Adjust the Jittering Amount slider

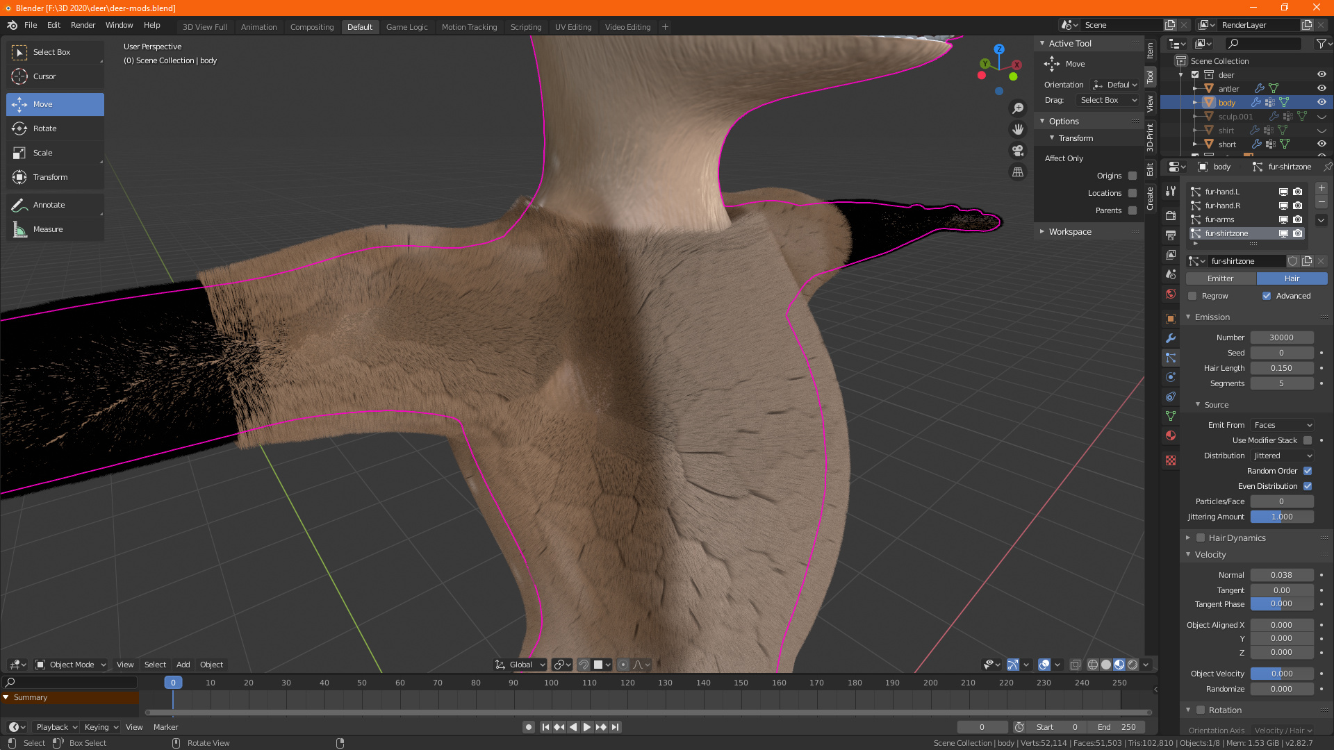(x=1282, y=517)
